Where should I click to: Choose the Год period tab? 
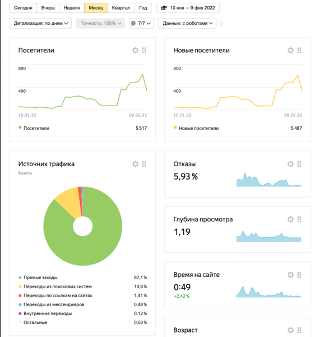[x=143, y=8]
